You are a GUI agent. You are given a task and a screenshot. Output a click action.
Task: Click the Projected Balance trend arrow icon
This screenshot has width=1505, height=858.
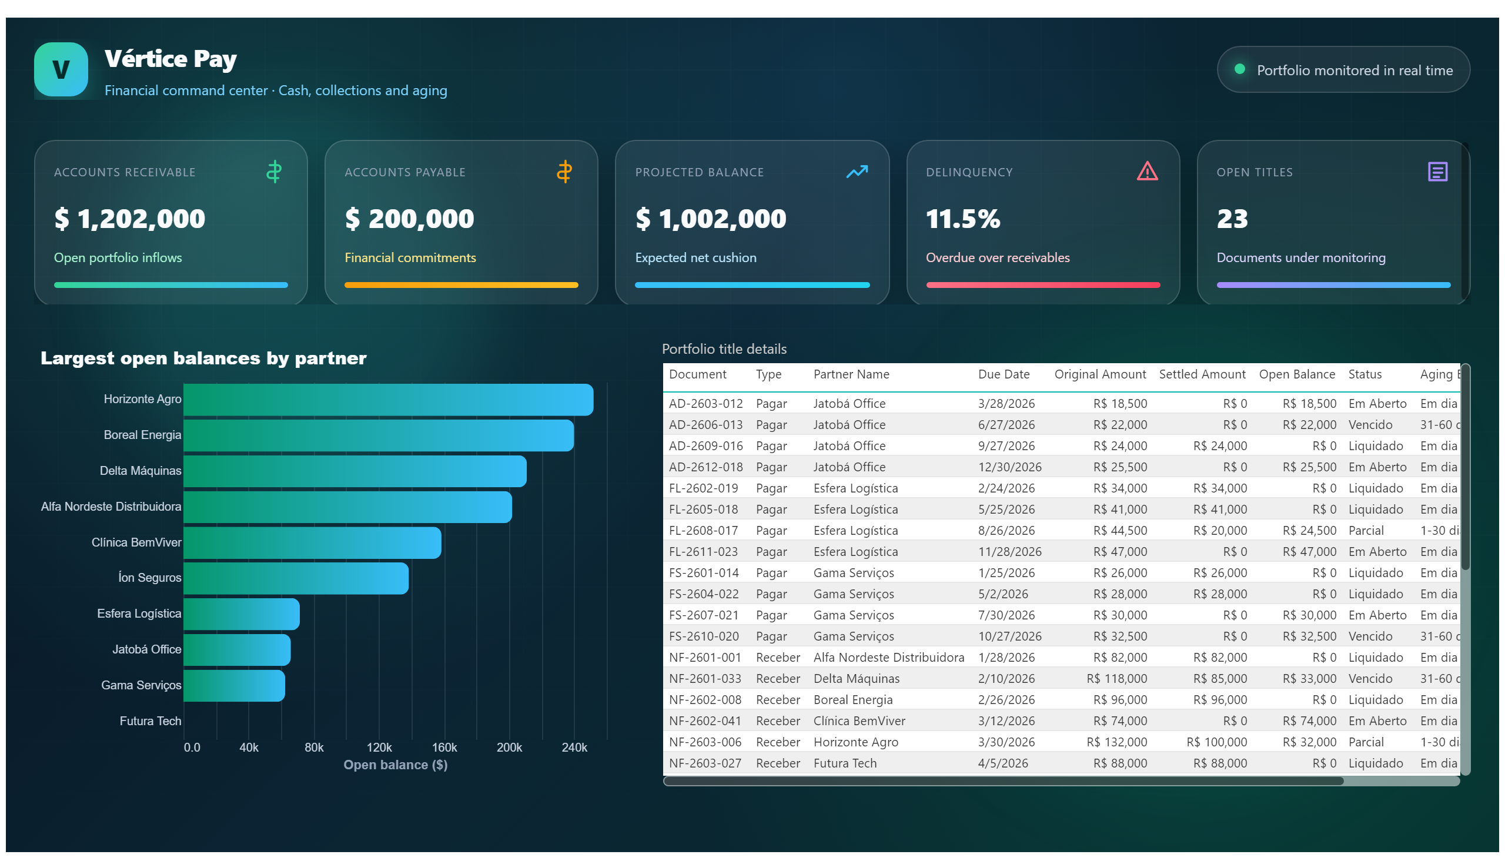(x=857, y=172)
